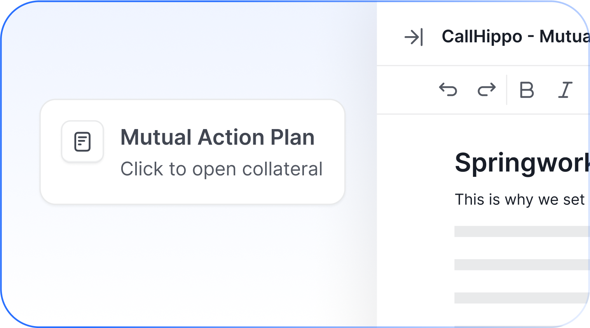The width and height of the screenshot is (590, 328).
Task: Click the 'Click to open collateral' text
Action: pos(222,169)
